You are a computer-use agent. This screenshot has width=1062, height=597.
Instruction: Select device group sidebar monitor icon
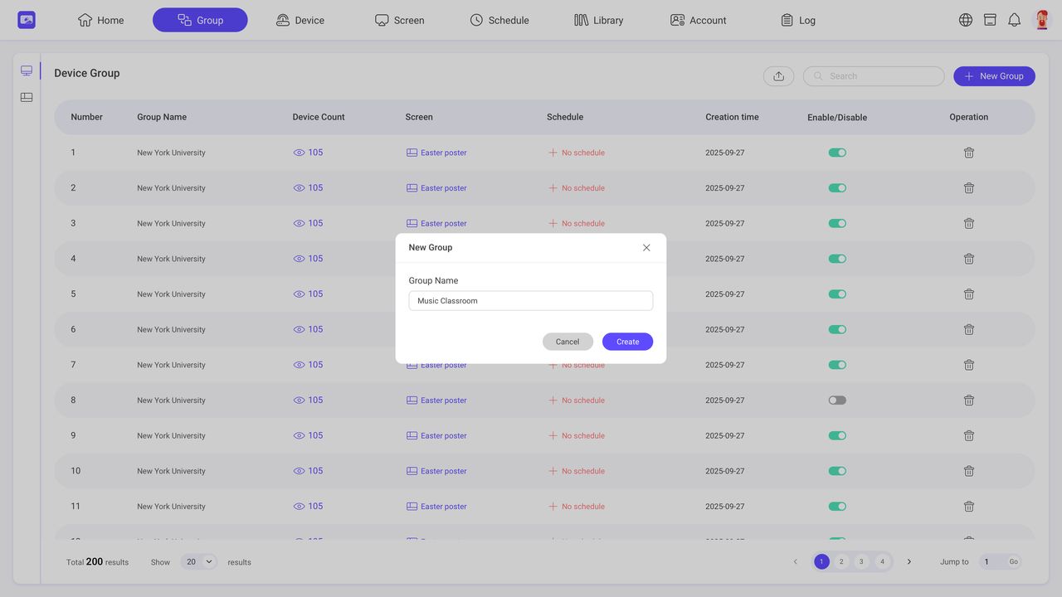click(27, 71)
